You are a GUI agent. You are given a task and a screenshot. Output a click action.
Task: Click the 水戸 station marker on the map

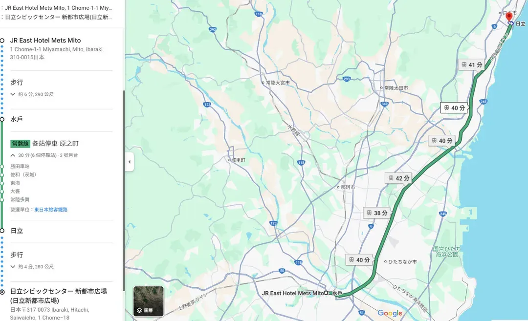330,293
